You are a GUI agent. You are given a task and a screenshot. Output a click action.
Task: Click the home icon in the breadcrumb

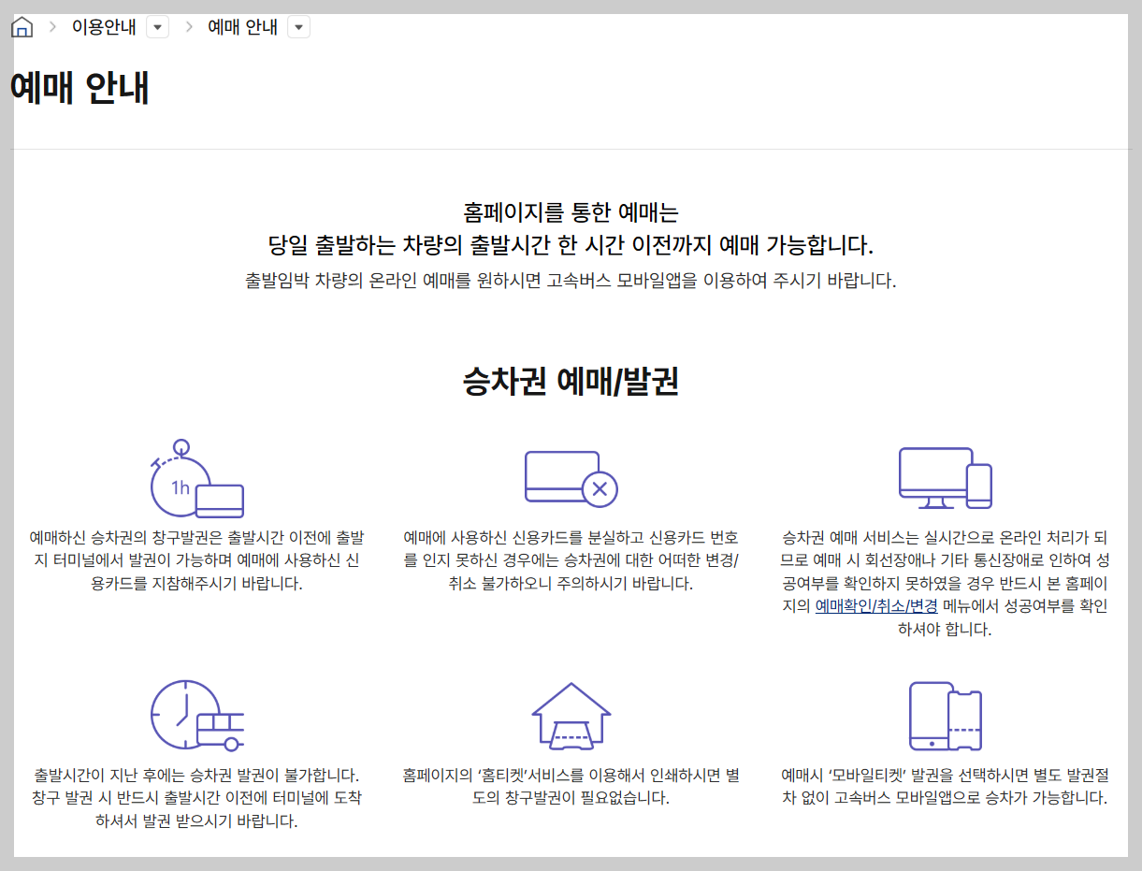coord(21,26)
